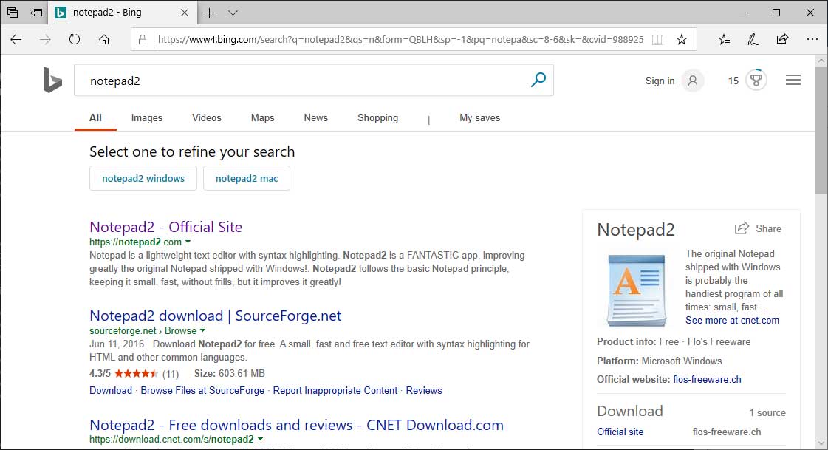
Task: Open the CNET Download.com result
Action: (x=296, y=425)
